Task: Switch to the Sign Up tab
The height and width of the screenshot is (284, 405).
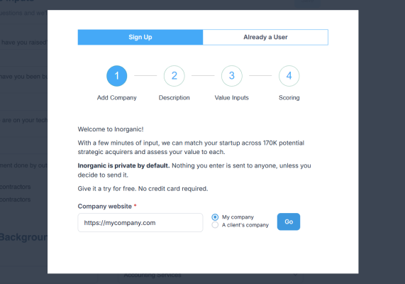Action: (x=140, y=37)
